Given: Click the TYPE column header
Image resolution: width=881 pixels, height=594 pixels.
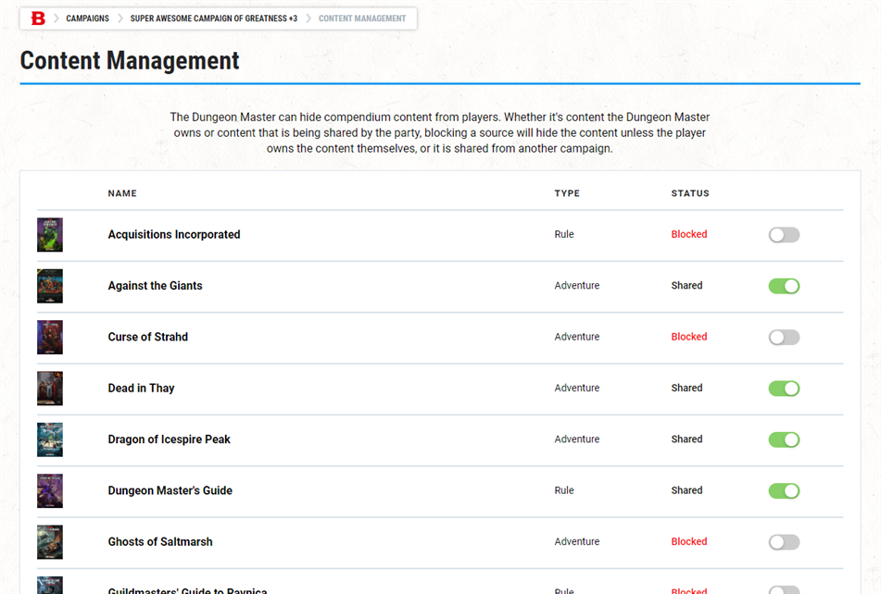Looking at the screenshot, I should click(567, 193).
